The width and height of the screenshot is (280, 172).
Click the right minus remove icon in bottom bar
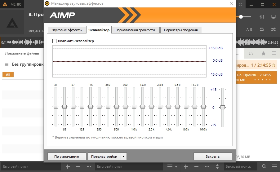click(x=196, y=167)
